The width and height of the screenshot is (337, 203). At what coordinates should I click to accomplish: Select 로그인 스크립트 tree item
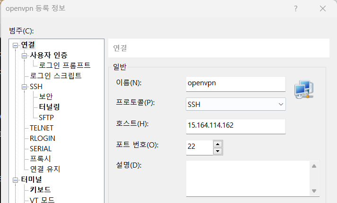pyautogui.click(x=56, y=75)
